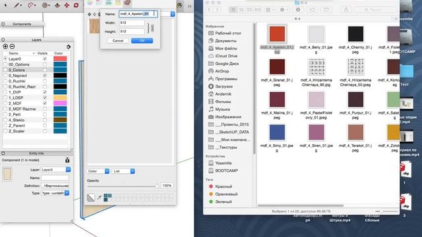The height and width of the screenshot is (237, 422).
Task: Toggle visibility of 0_Ruchki layer
Action: click(x=45, y=81)
